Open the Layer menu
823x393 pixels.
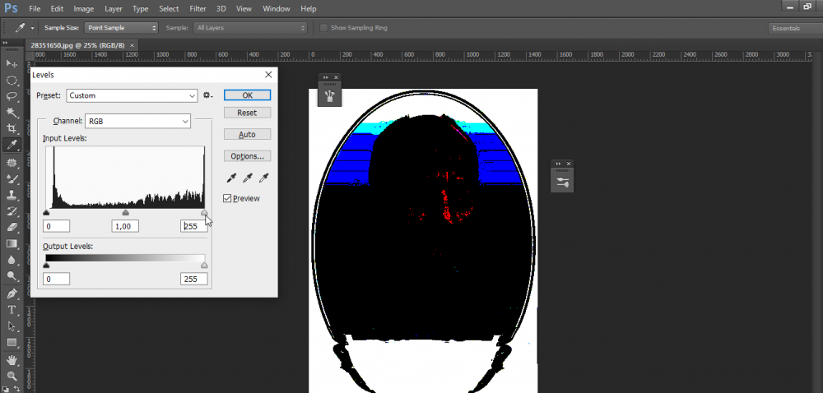click(x=113, y=8)
